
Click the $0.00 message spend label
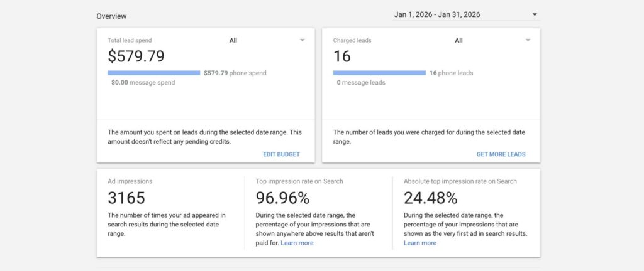coord(143,82)
